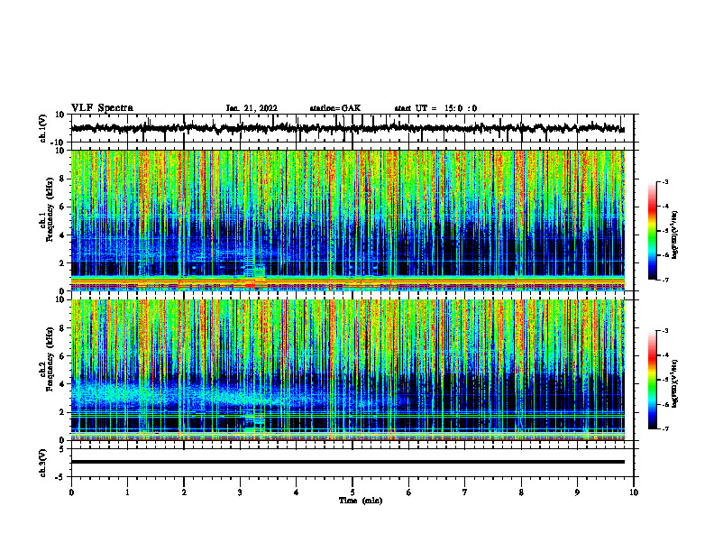714x552 pixels.
Task: Click the ch.2 colorbar log(PSD) unit label
Action: tap(674, 382)
